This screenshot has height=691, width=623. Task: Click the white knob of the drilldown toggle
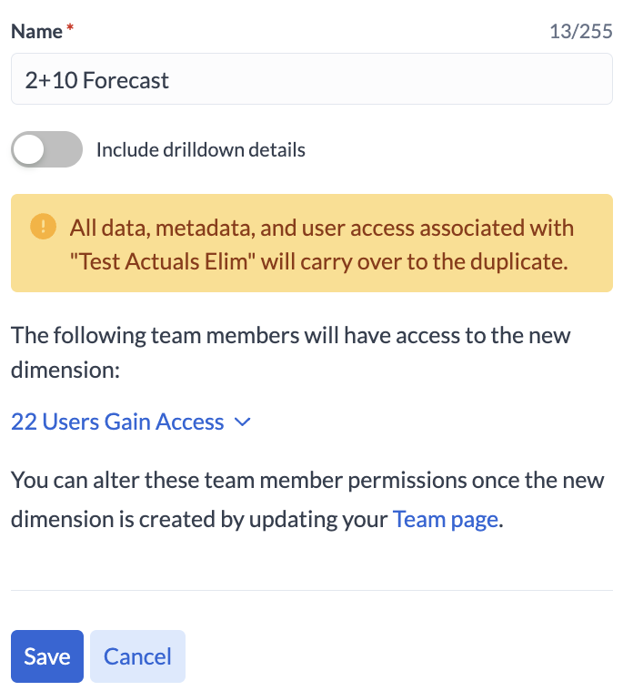pos(30,149)
